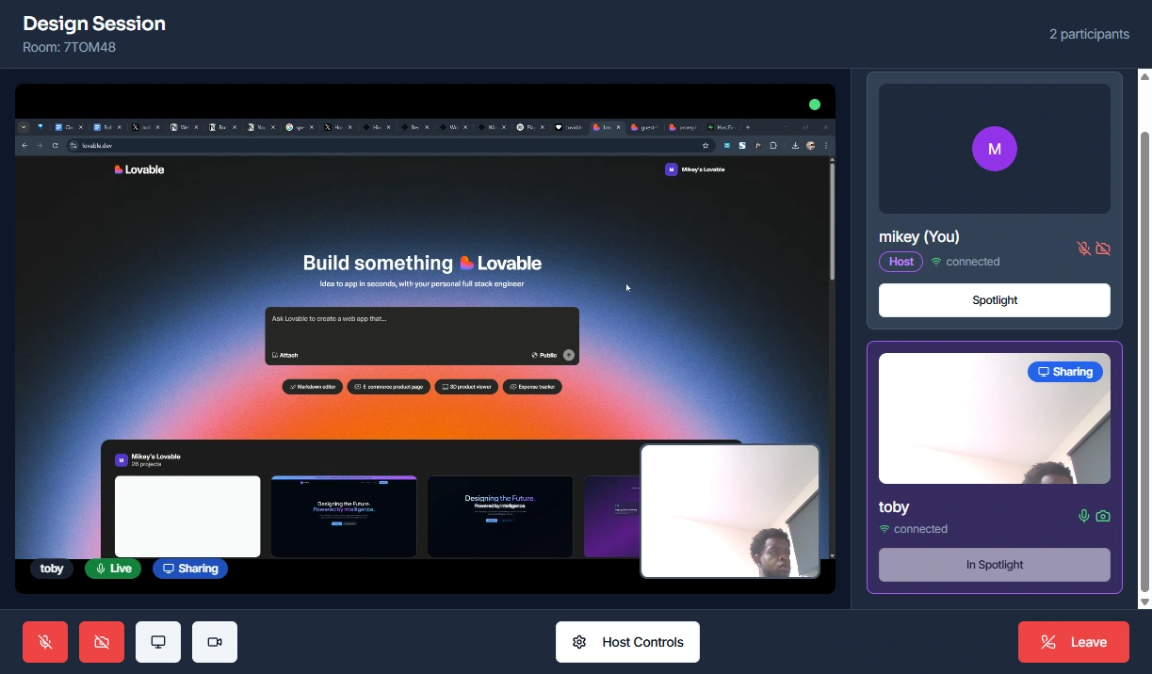Screen dimensions: 1152x674
Task: Select the Markdown editor suggestion chip
Action: point(313,387)
